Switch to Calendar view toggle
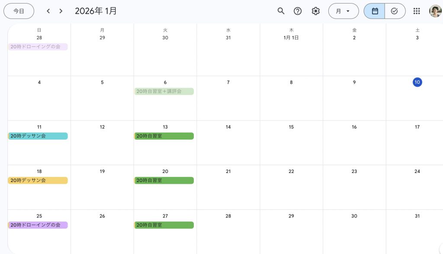This screenshot has height=254, width=443. click(375, 11)
